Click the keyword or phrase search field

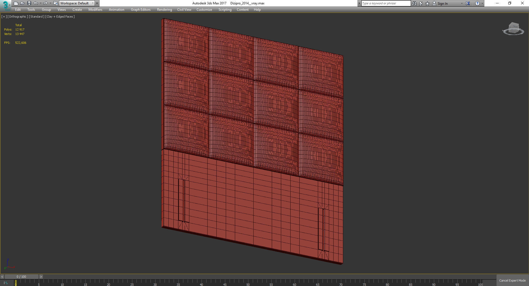386,3
